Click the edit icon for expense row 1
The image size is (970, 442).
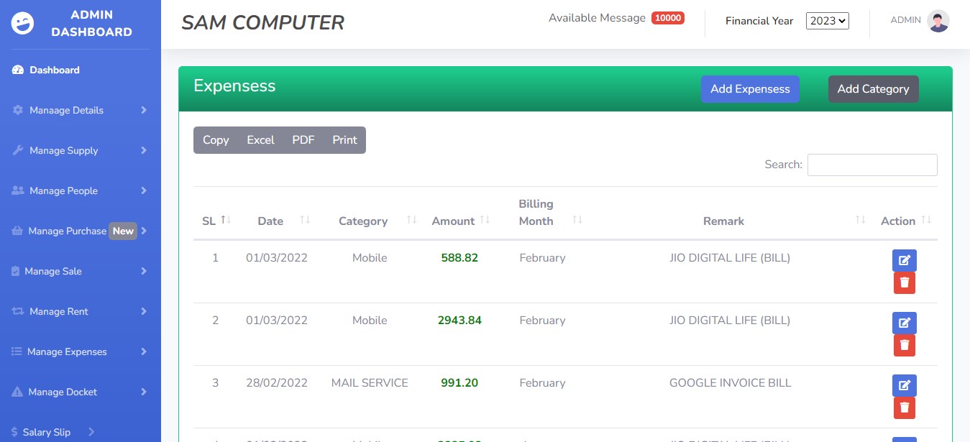[x=904, y=260]
